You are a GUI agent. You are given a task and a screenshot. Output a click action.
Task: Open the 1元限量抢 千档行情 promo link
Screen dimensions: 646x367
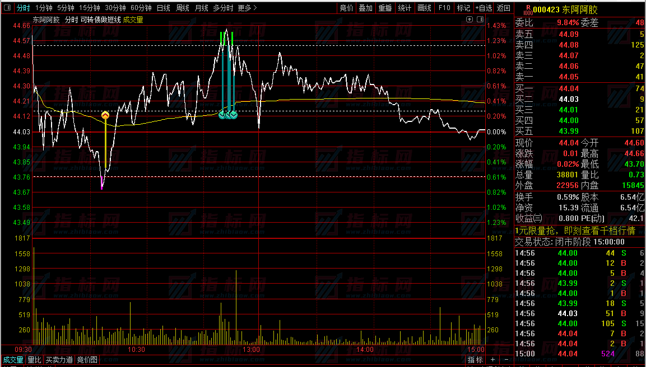click(x=575, y=230)
